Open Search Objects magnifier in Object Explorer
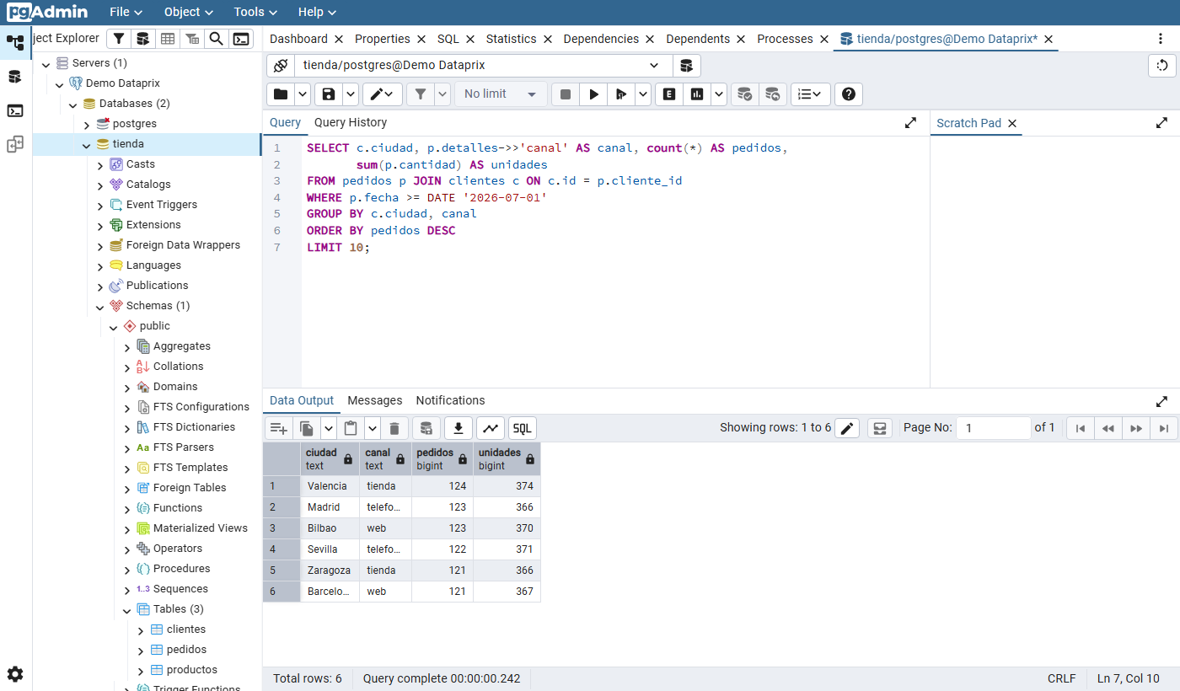1180x691 pixels. [x=217, y=39]
